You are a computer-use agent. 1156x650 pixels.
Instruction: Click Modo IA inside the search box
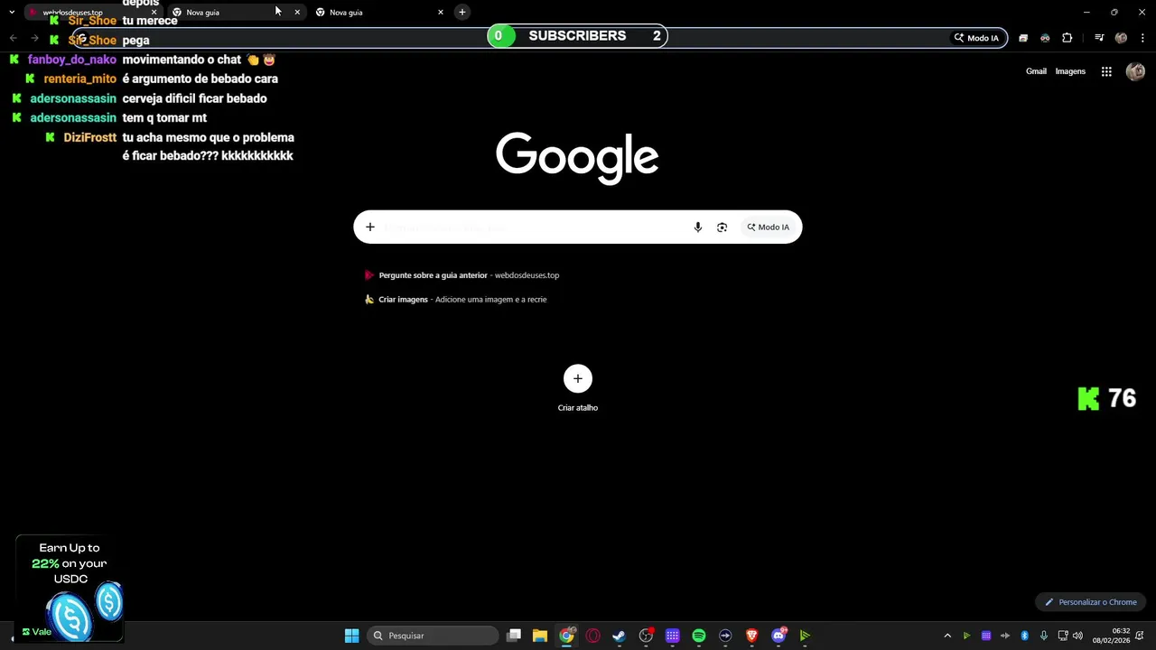pos(768,227)
